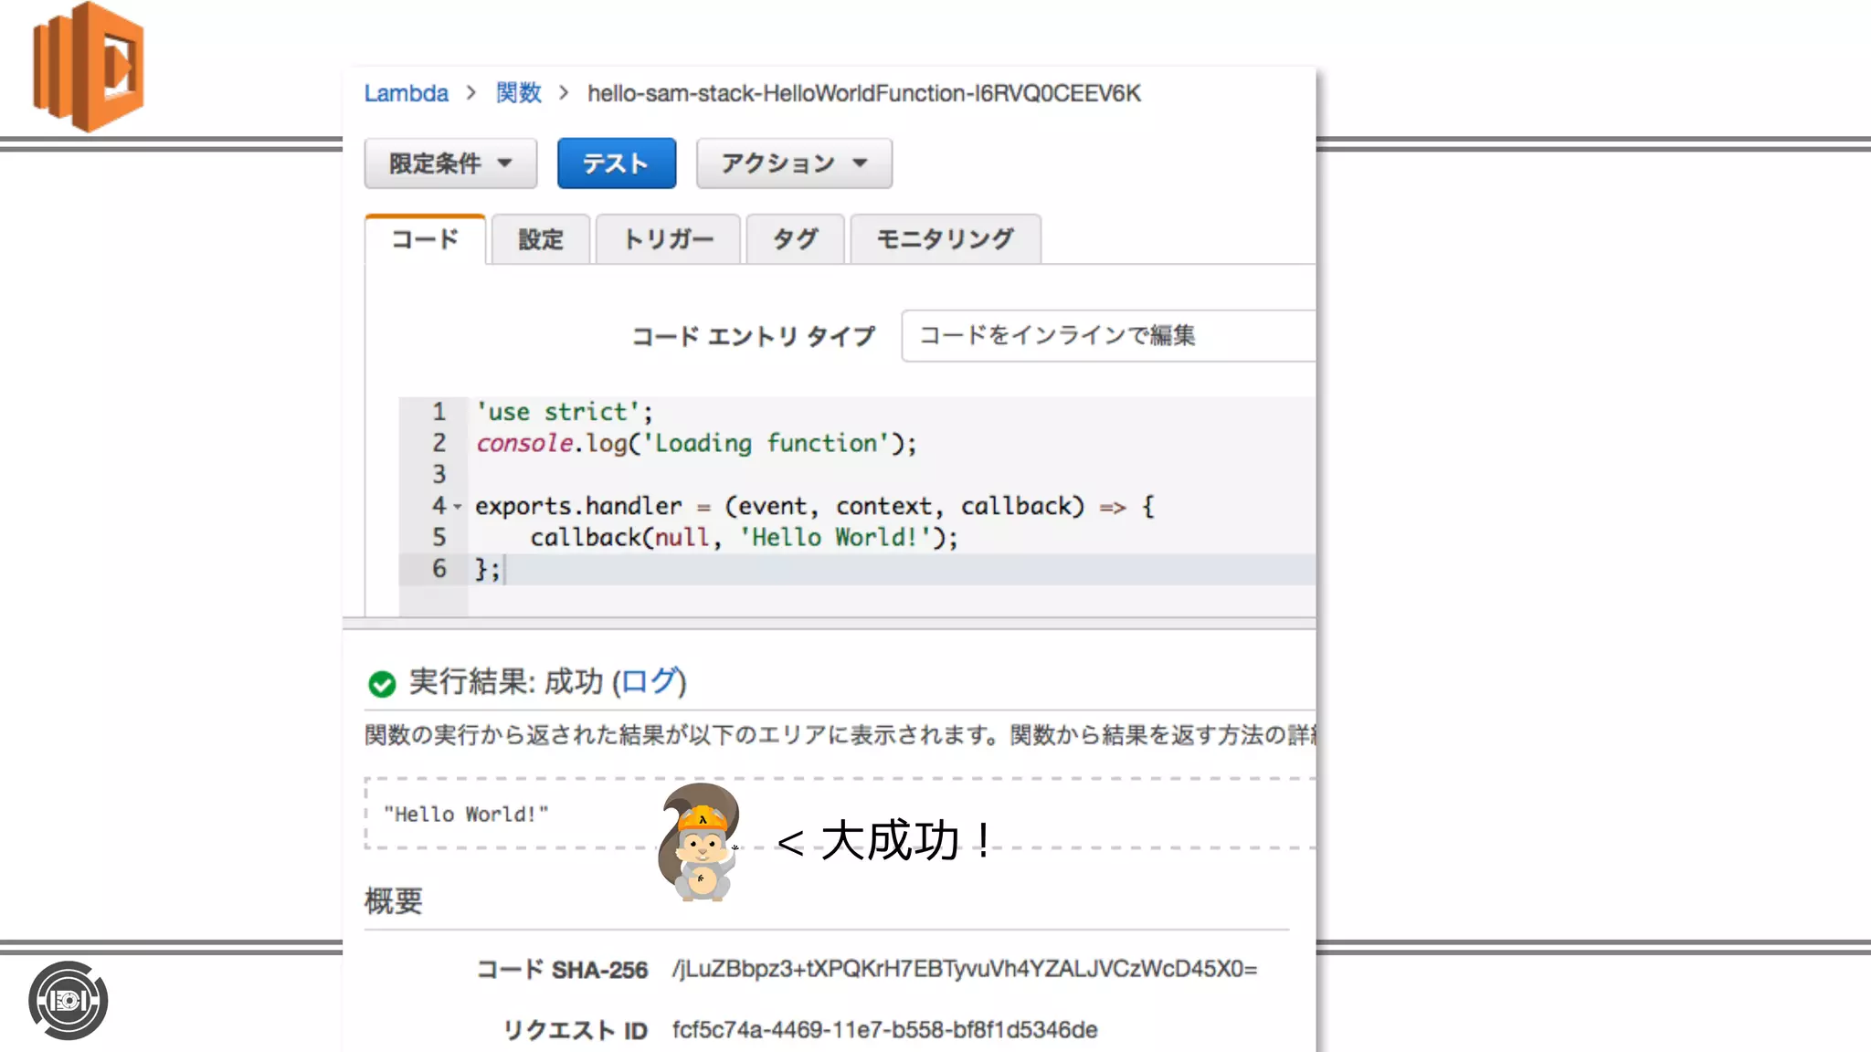
Task: Click the circular emblem logo at bottom left
Action: coord(68,1001)
